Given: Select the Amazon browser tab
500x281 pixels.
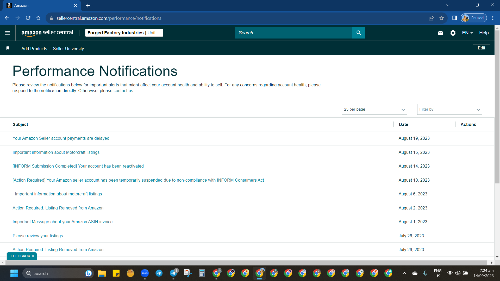Looking at the screenshot, I should click(42, 5).
